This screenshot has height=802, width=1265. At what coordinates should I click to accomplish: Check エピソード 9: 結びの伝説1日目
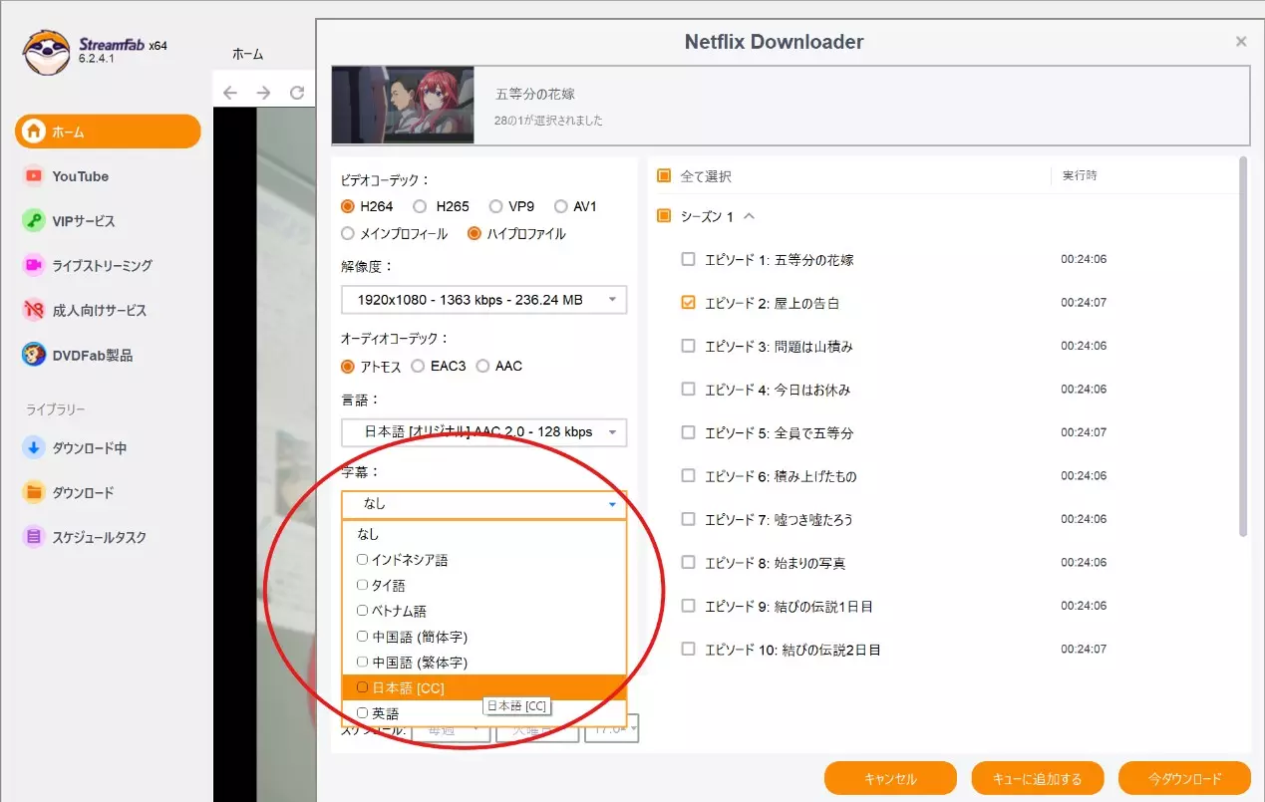(688, 606)
